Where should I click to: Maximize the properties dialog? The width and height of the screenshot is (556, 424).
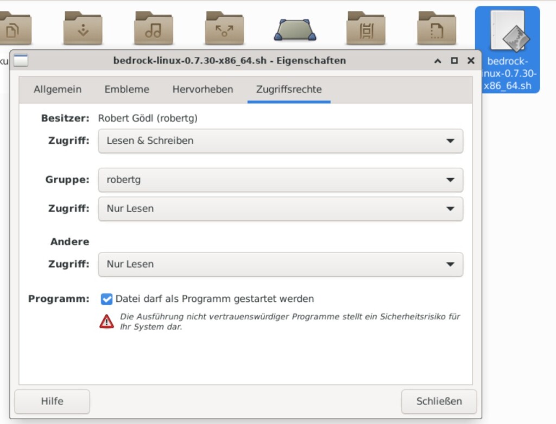point(454,61)
